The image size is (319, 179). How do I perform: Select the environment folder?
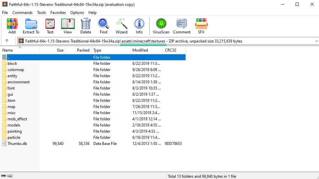tap(19, 82)
